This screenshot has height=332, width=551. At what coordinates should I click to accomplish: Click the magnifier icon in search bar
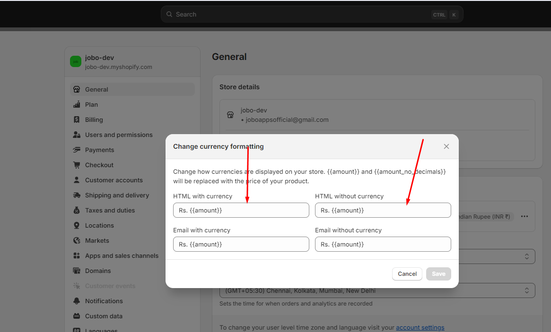click(169, 14)
